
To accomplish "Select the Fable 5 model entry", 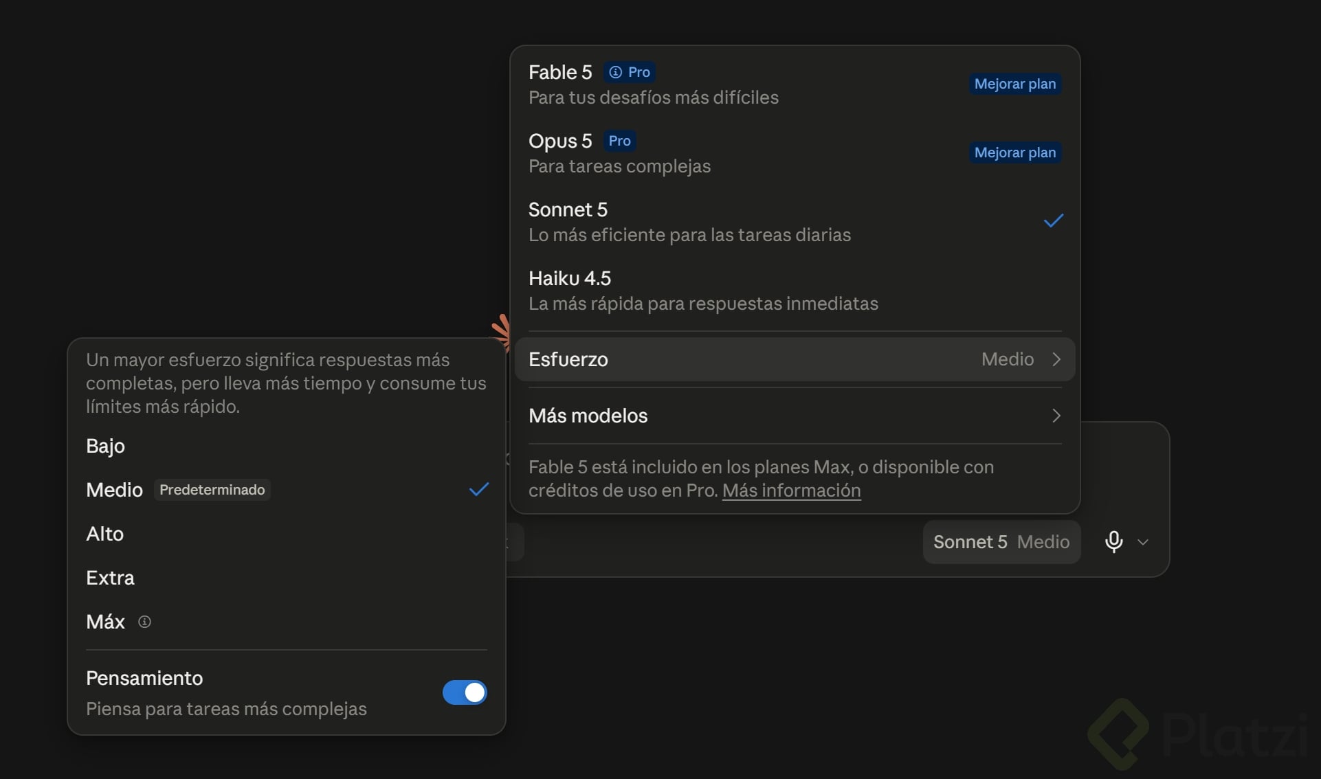I will (x=795, y=84).
